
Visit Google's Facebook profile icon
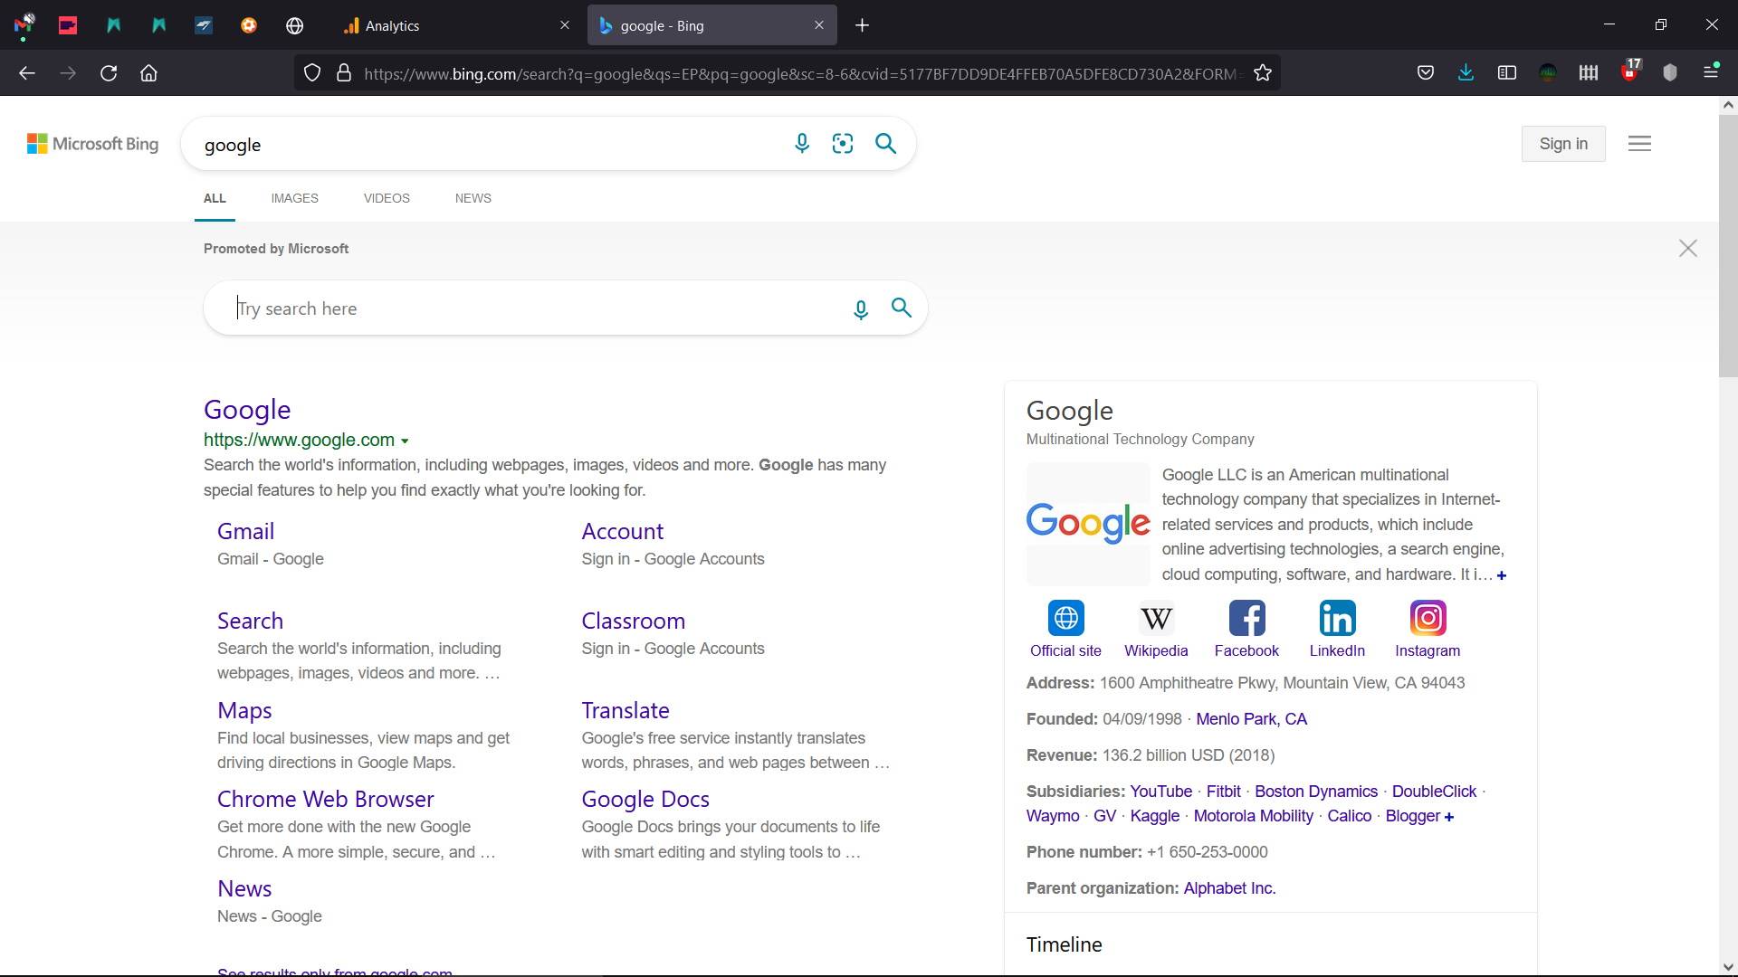point(1246,618)
